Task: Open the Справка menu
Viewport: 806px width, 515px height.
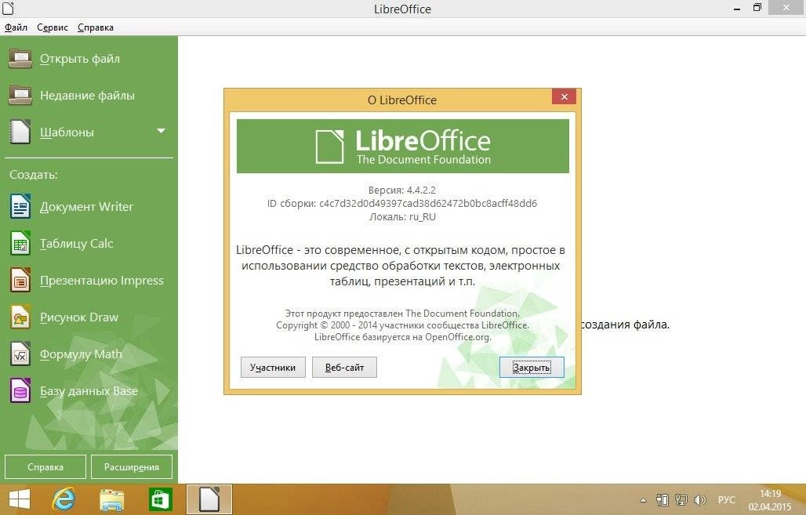Action: click(x=95, y=27)
